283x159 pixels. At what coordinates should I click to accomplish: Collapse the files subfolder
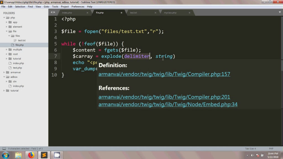[9, 36]
